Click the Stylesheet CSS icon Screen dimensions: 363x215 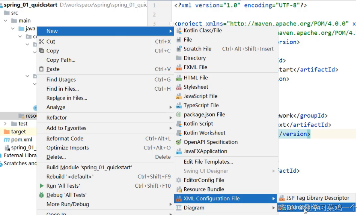179,87
